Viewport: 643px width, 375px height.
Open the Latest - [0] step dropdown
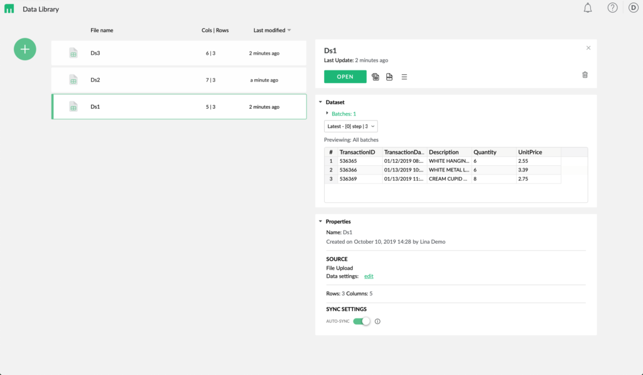(350, 126)
